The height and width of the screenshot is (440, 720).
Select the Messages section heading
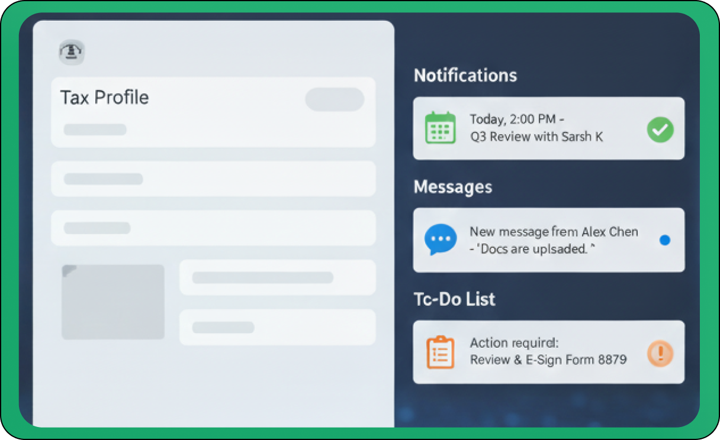(x=453, y=187)
